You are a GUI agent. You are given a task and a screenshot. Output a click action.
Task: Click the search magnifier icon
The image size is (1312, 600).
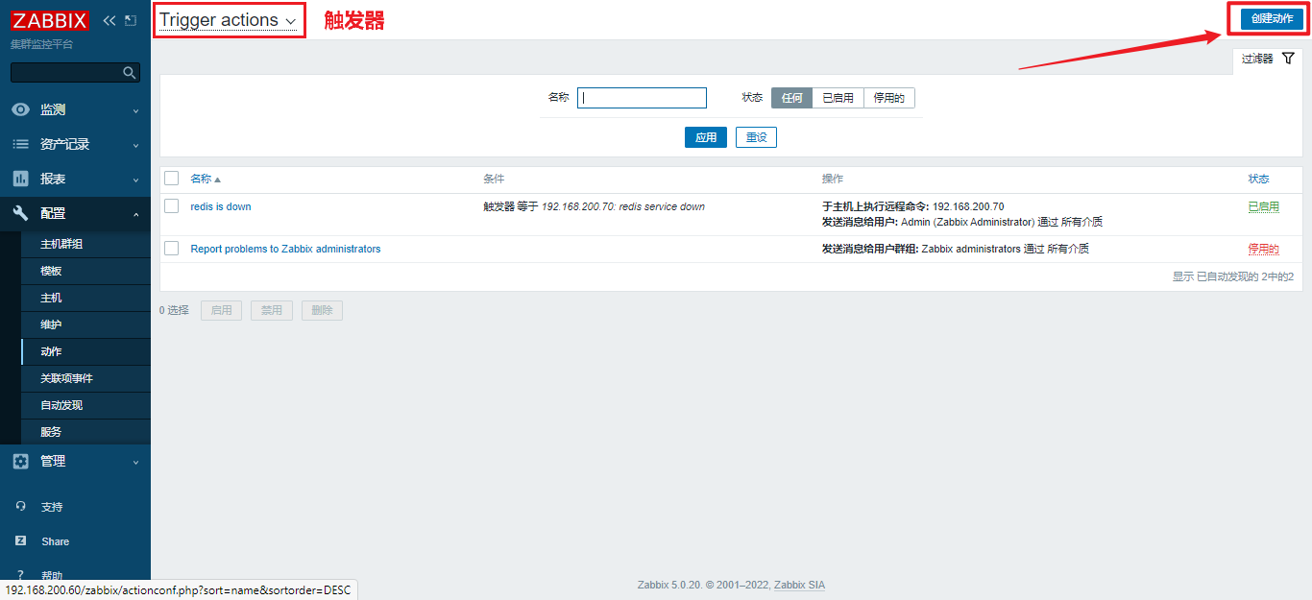130,73
